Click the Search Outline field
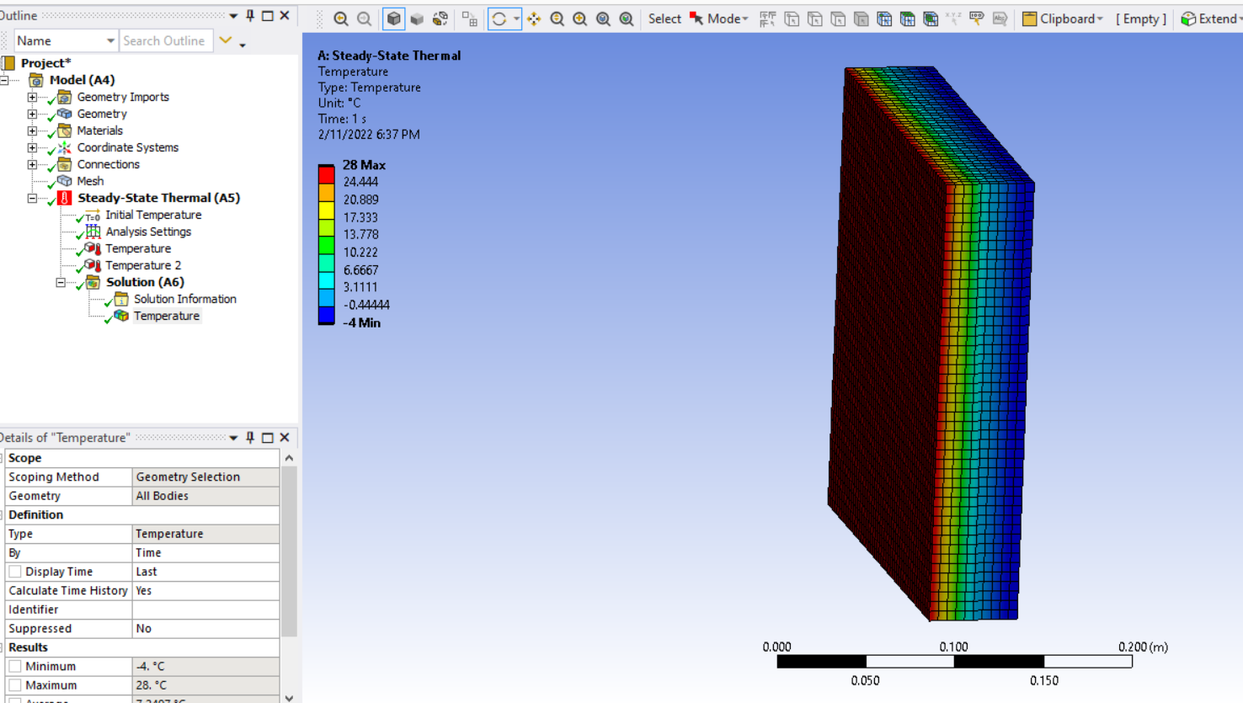1243x703 pixels. (166, 40)
